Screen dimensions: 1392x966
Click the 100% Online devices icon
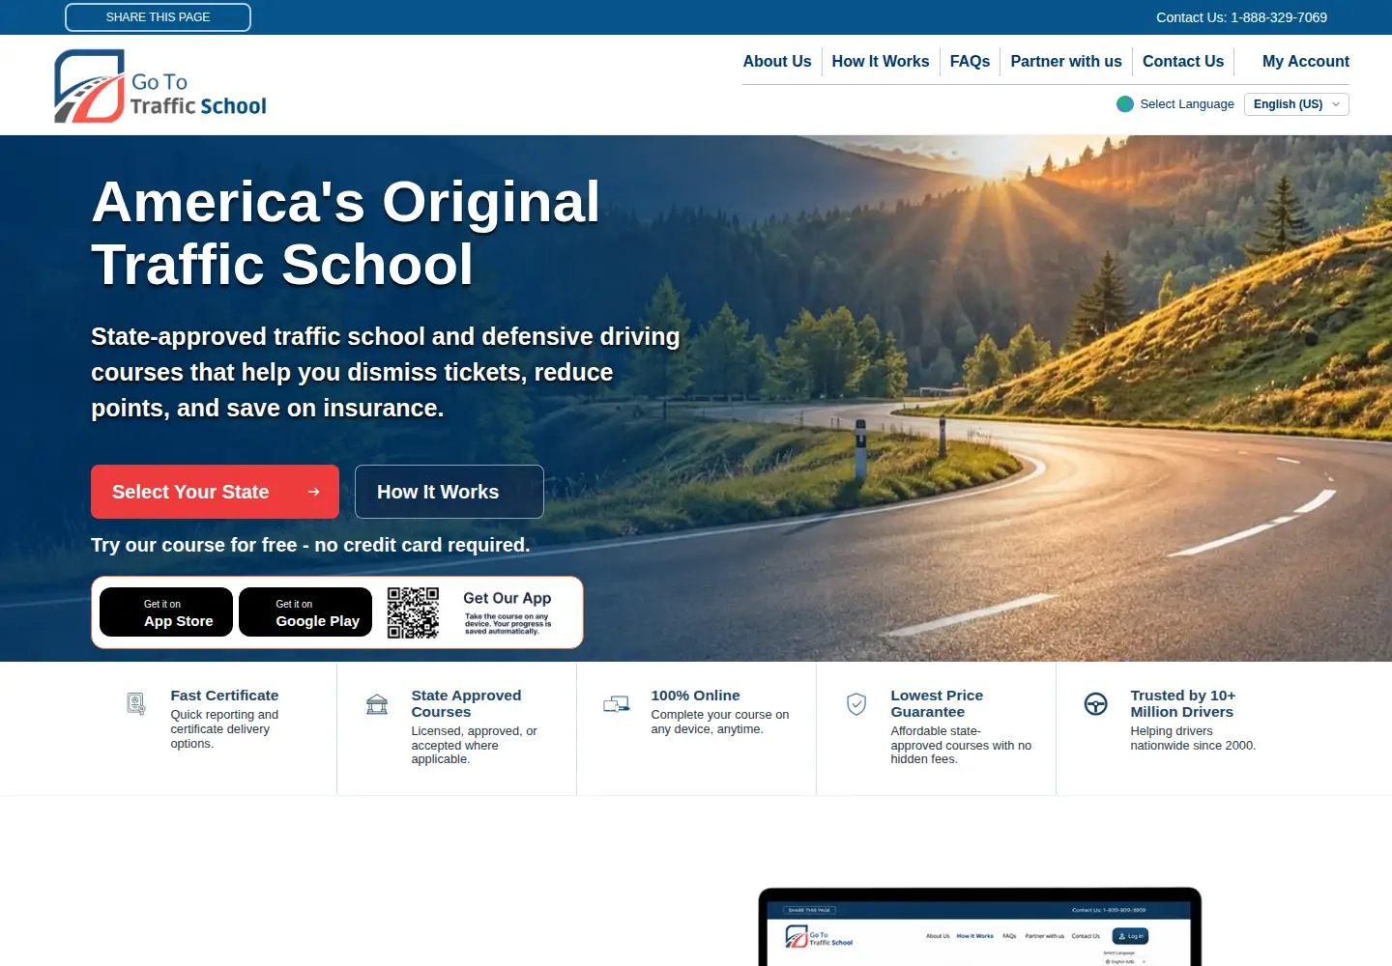pos(617,704)
